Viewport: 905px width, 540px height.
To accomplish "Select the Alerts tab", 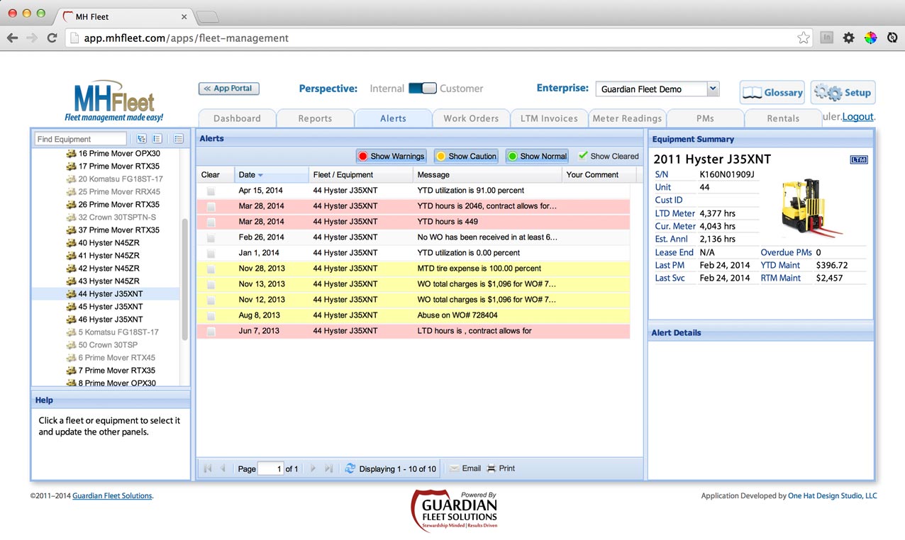I will click(393, 118).
